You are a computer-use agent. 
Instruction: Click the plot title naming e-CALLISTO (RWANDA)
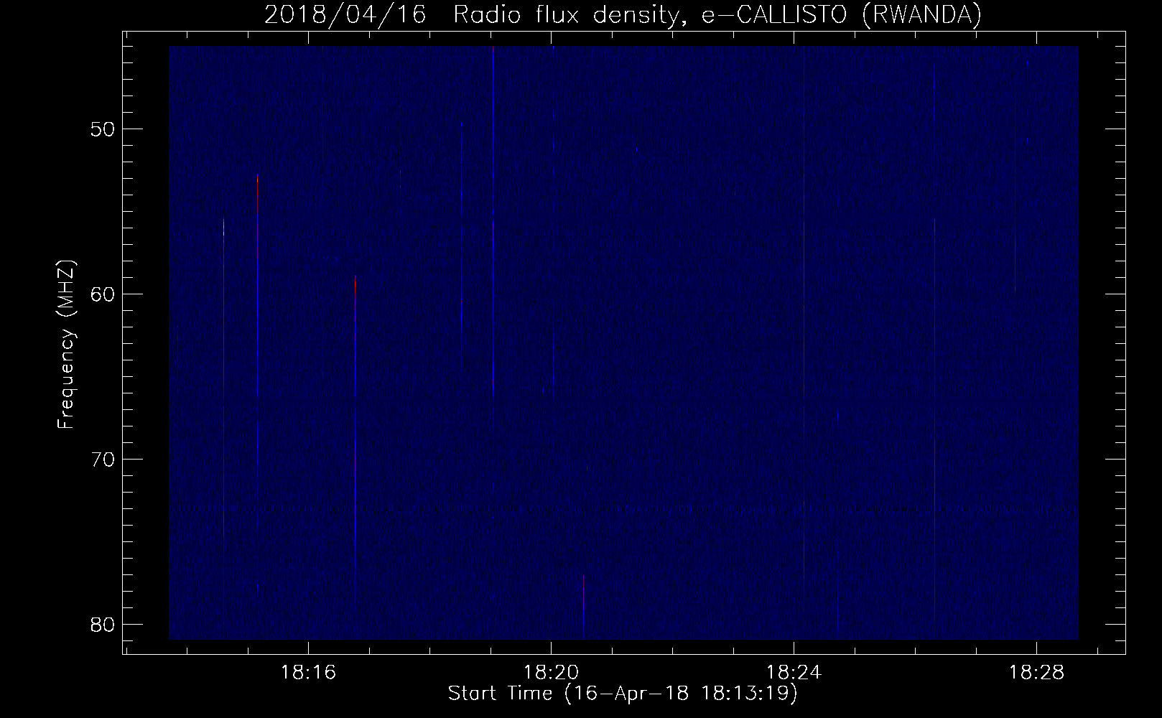[x=623, y=14]
